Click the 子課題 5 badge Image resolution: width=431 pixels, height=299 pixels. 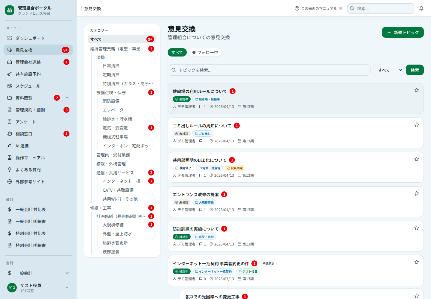[x=268, y=263]
